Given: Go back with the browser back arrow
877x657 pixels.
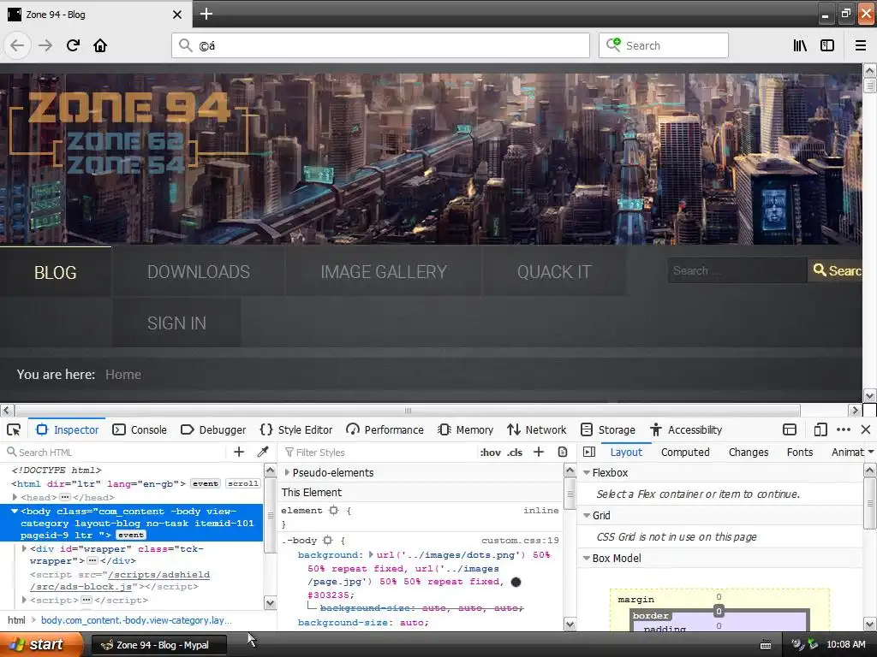Looking at the screenshot, I should [x=17, y=45].
